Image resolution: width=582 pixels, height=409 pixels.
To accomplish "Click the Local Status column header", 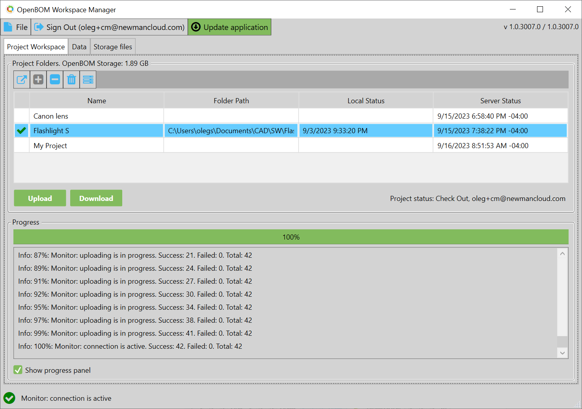I will (366, 101).
